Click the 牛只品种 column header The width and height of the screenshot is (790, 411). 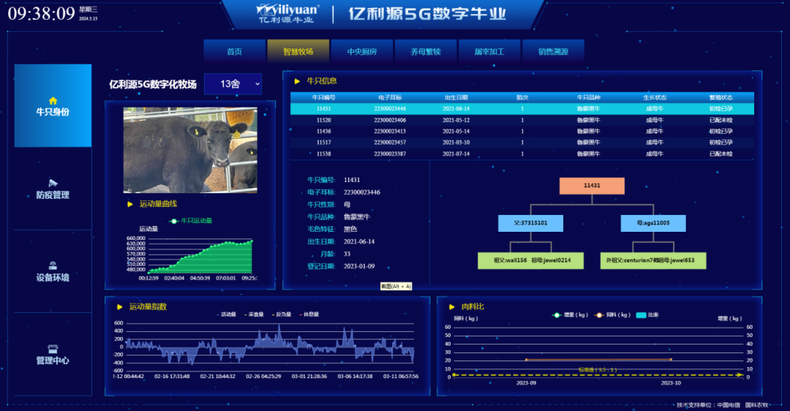[588, 98]
